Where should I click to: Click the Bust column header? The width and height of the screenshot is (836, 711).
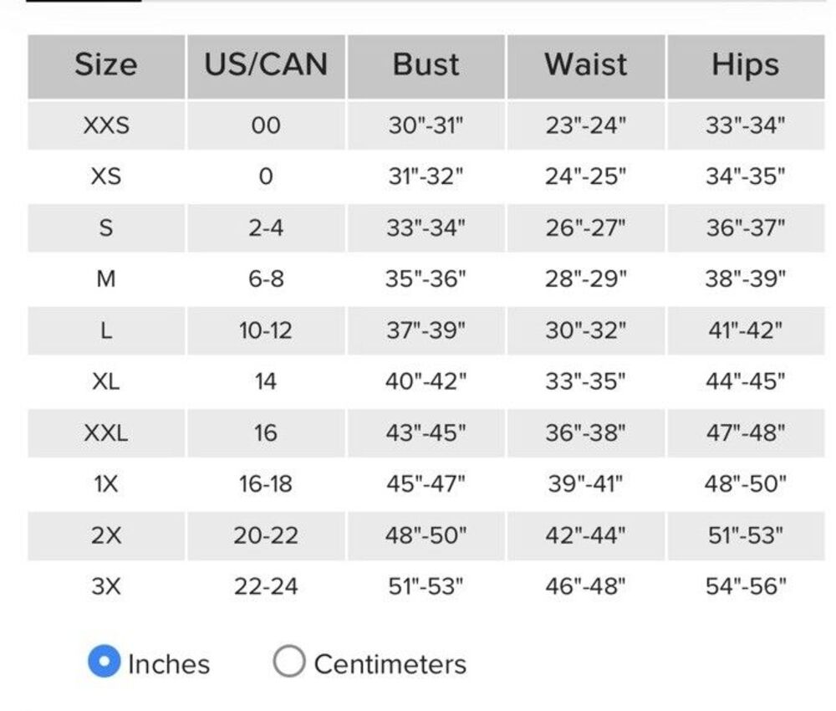pyautogui.click(x=426, y=67)
